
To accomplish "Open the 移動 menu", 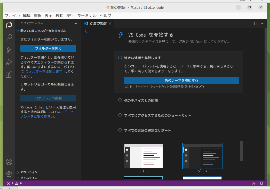I will pyautogui.click(x=59, y=16).
